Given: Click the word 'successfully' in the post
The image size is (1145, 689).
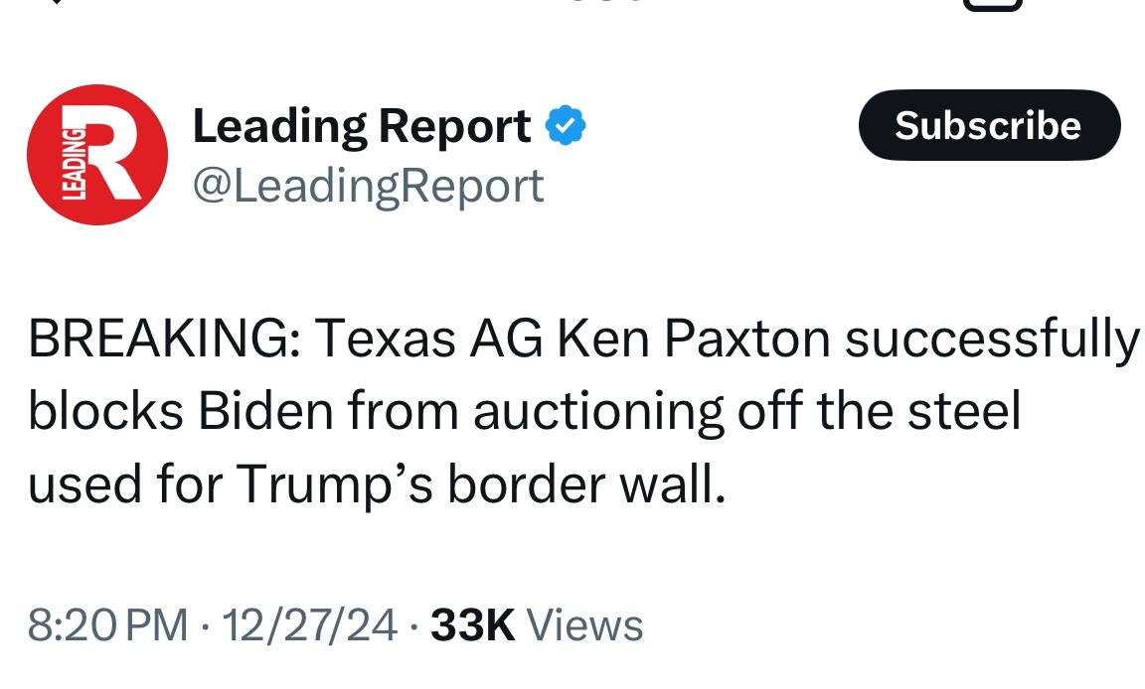Looking at the screenshot, I should pos(992,341).
